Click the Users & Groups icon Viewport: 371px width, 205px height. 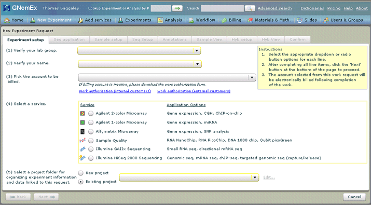(326, 20)
